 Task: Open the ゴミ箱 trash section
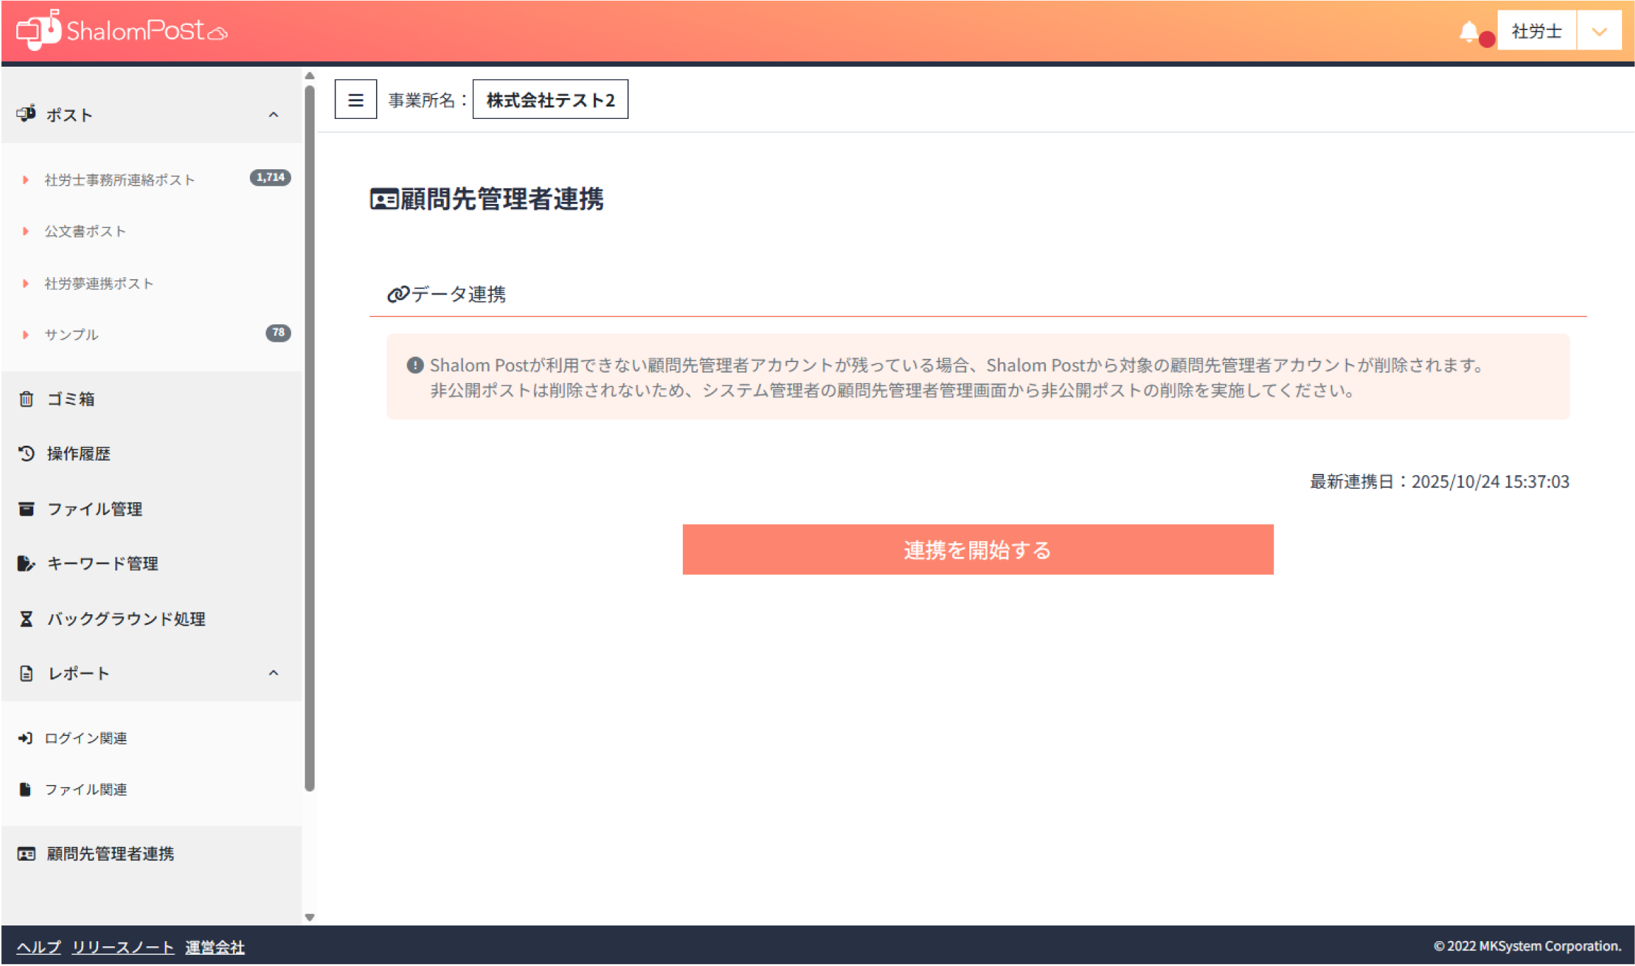pos(70,399)
